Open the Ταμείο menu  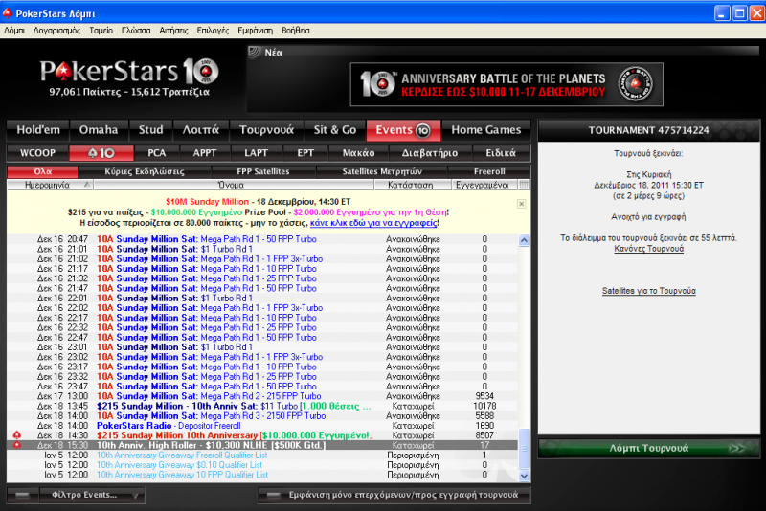coord(101,31)
